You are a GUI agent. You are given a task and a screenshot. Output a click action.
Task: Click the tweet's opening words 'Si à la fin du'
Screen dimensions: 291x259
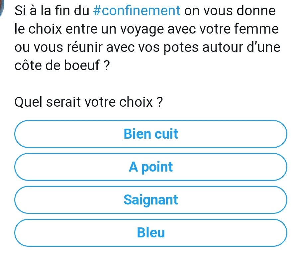(51, 11)
